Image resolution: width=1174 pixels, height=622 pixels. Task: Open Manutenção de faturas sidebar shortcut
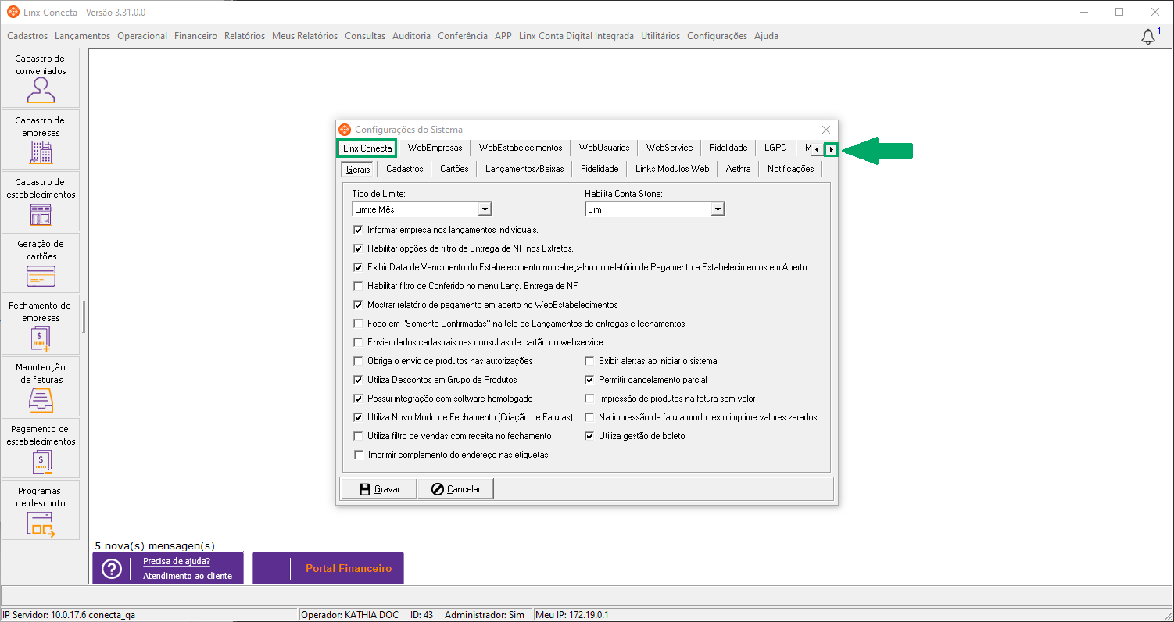pos(41,387)
